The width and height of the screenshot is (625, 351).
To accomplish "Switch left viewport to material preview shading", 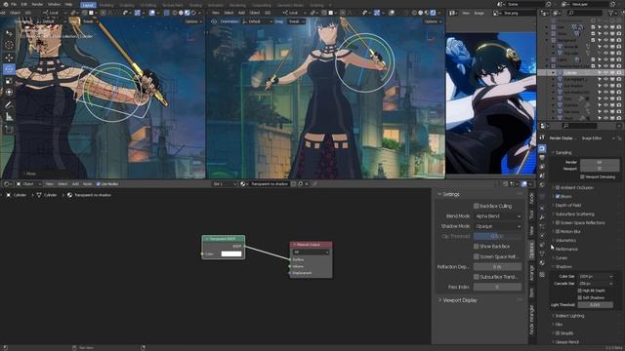I will (187, 13).
